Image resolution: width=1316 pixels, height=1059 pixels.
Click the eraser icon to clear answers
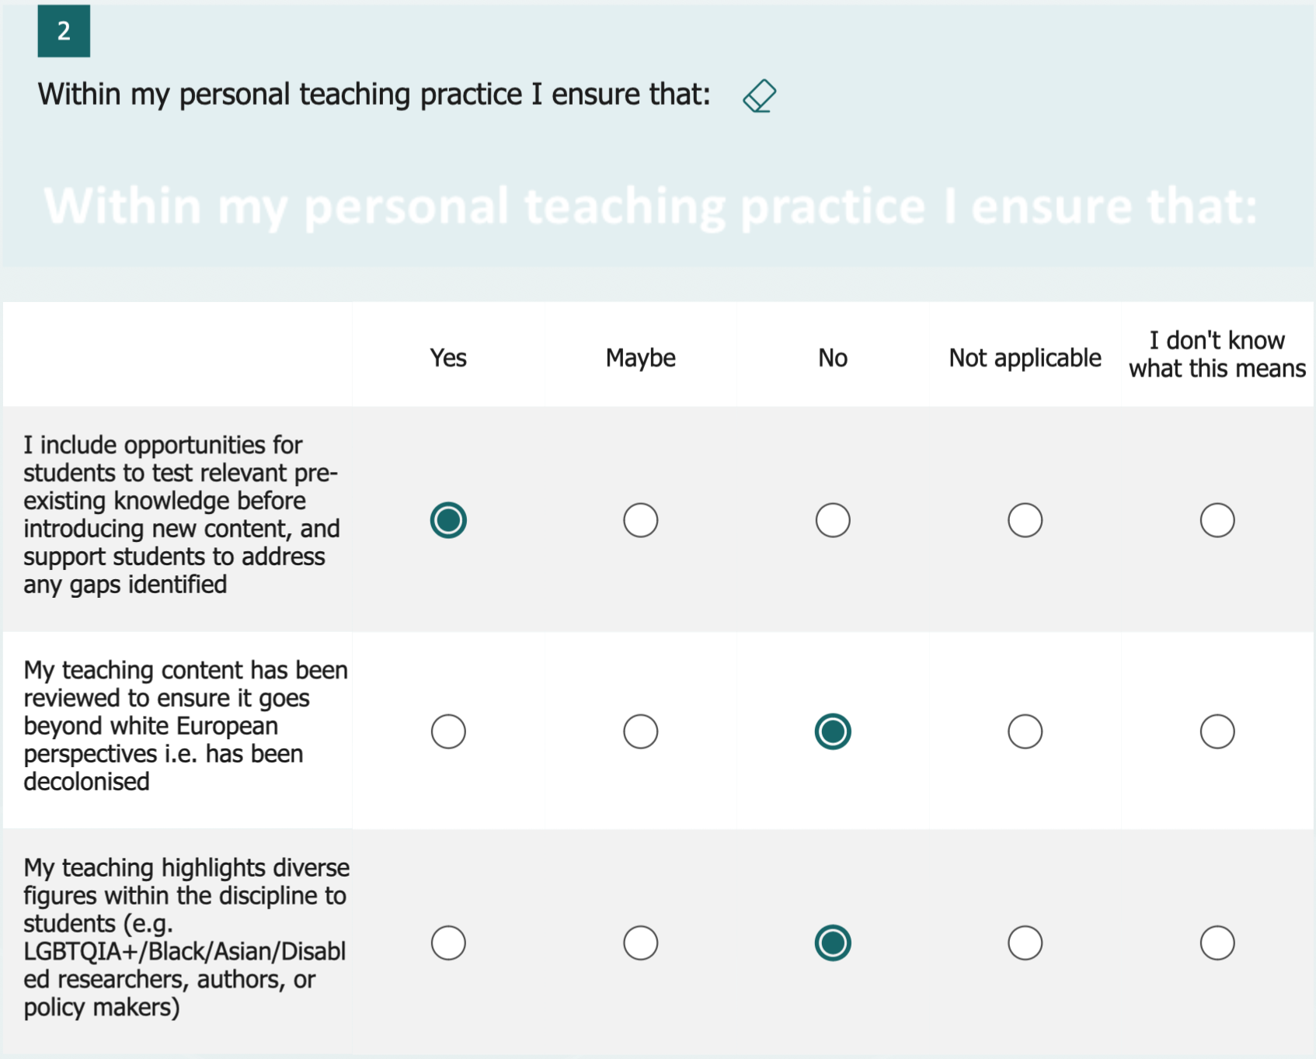pyautogui.click(x=759, y=96)
